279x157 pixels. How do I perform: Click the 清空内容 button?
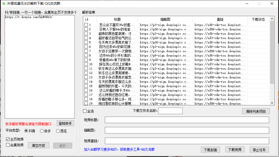click(38, 146)
